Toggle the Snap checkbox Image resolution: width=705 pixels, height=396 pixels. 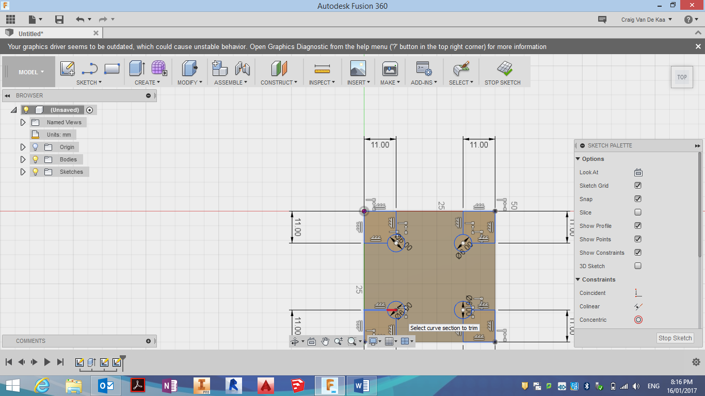pos(638,199)
